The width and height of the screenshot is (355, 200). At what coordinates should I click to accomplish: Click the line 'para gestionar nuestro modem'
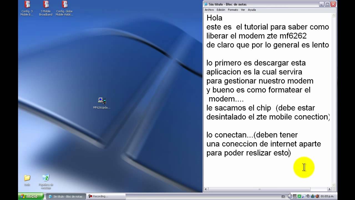point(260,81)
